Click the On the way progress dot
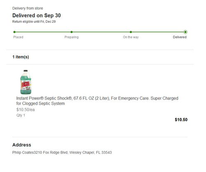 point(131,32)
